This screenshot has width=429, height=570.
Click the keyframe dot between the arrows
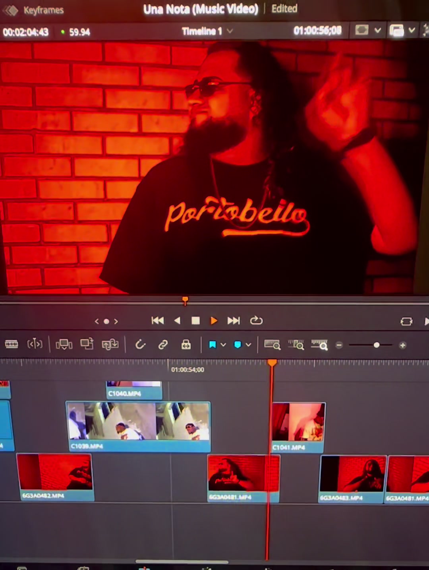coord(106,321)
